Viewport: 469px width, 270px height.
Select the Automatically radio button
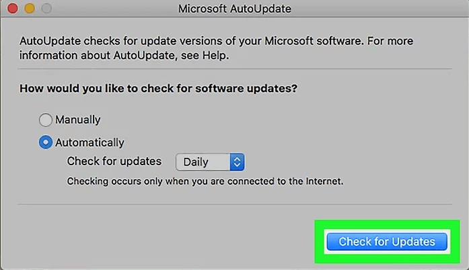point(46,142)
